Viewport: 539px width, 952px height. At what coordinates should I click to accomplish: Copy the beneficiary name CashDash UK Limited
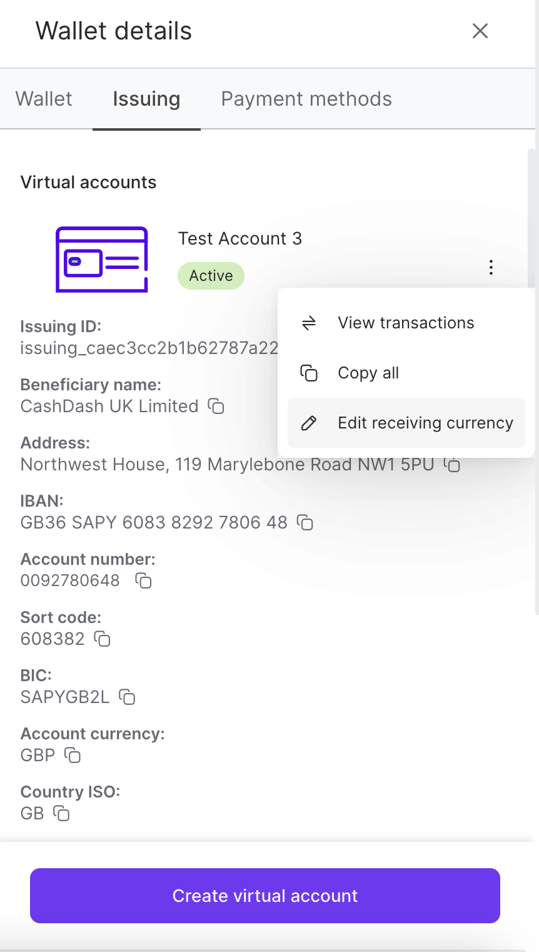tap(216, 407)
